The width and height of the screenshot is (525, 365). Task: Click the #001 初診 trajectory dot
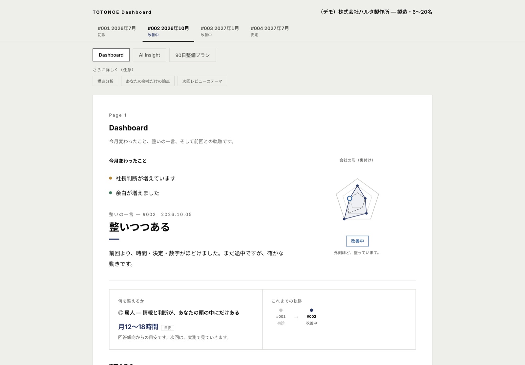point(281,310)
